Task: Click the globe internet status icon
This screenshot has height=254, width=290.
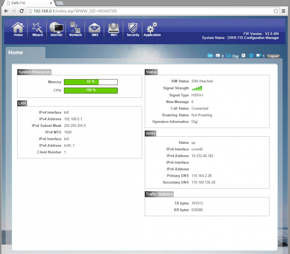Action: pos(251,56)
